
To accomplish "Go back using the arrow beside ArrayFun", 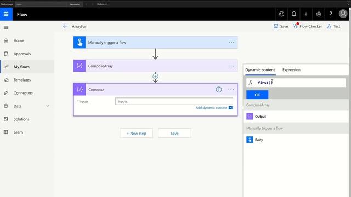I will [65, 26].
